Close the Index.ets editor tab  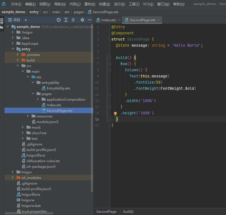[x=119, y=20]
